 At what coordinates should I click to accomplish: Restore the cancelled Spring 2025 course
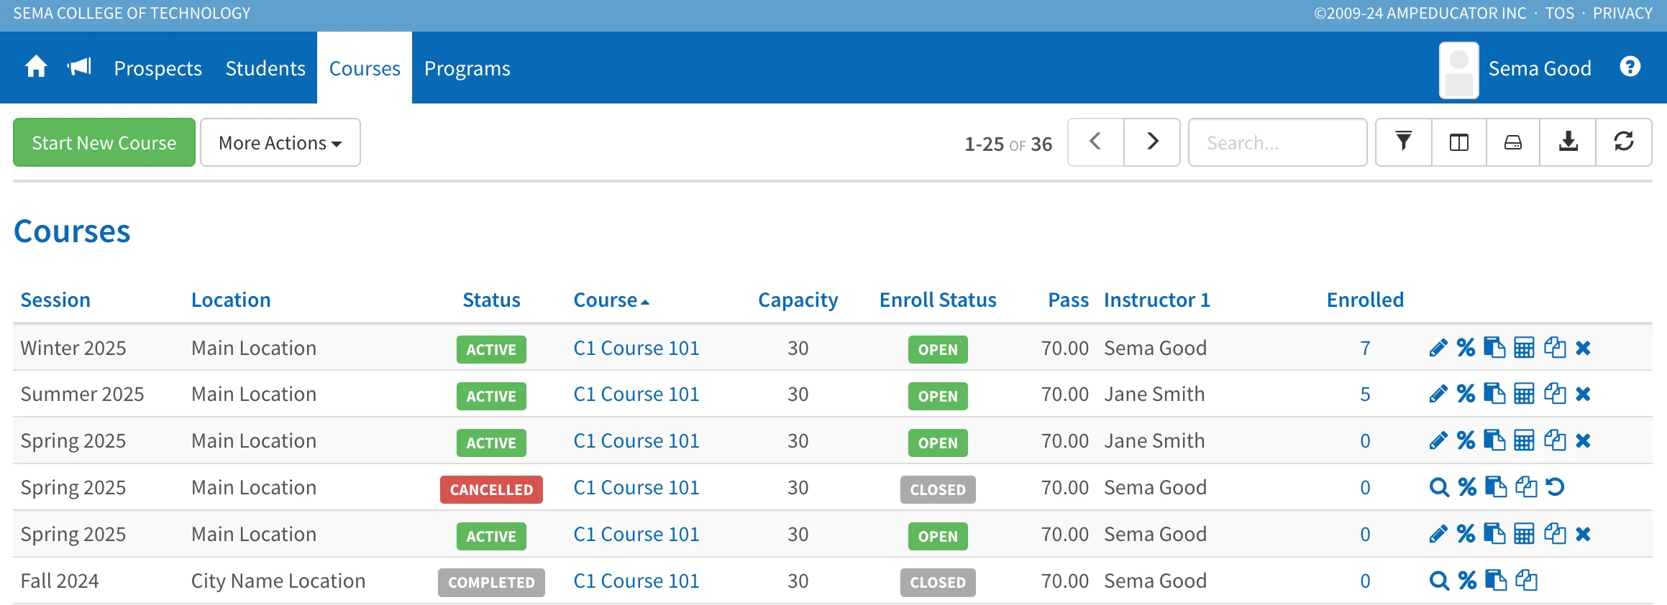click(1555, 487)
